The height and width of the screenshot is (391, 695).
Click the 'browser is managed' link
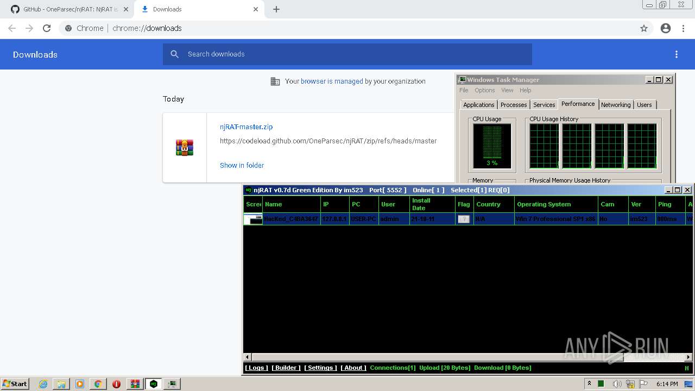point(332,81)
